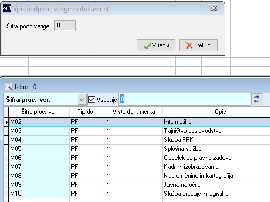Sort by Tip dok. column header
Viewport: 270px width, 202px height.
point(87,112)
